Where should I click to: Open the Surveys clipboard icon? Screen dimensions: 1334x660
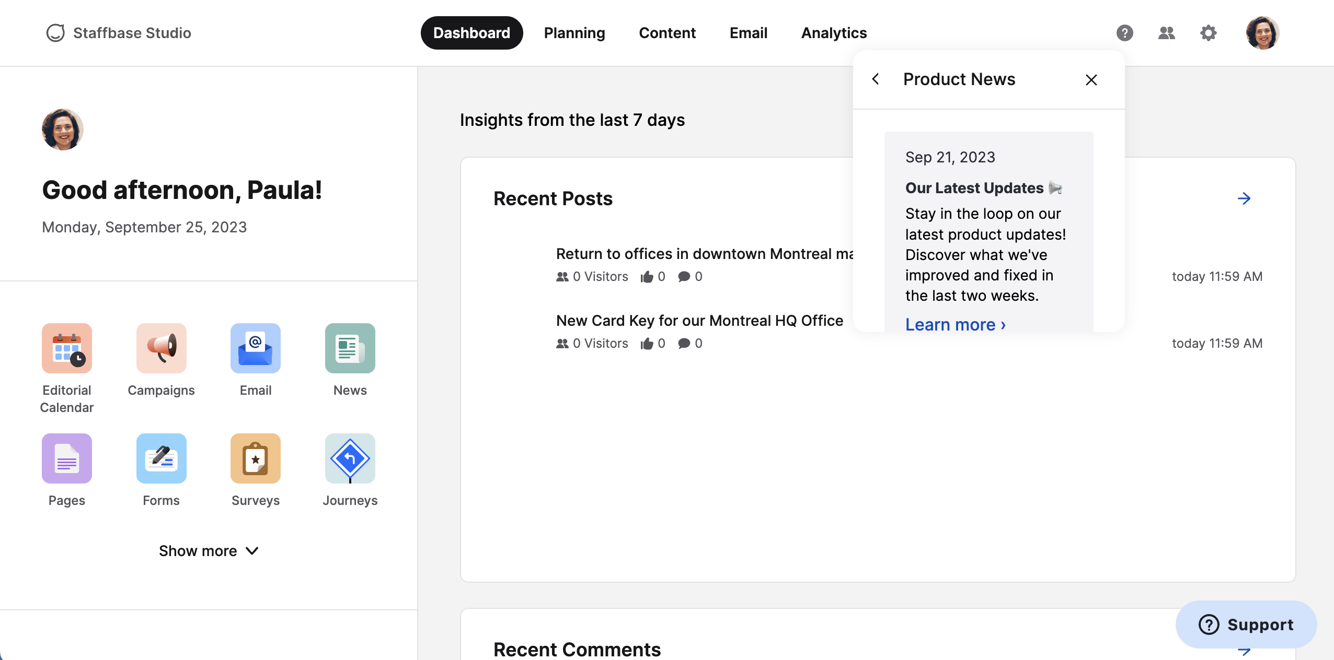click(256, 458)
